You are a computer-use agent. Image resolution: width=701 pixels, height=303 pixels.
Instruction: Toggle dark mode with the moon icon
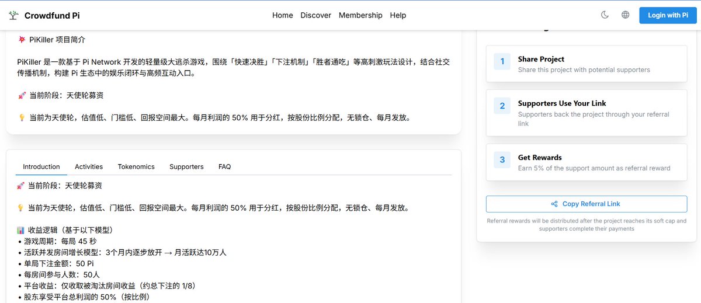(x=605, y=15)
